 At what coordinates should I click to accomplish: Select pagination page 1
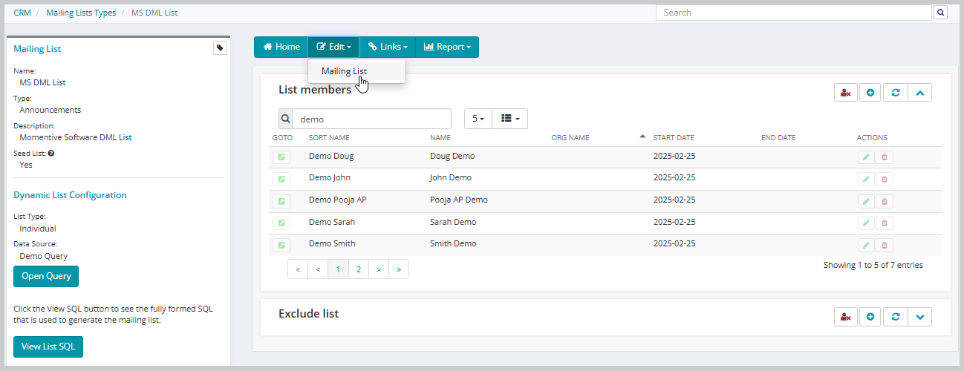(x=338, y=269)
